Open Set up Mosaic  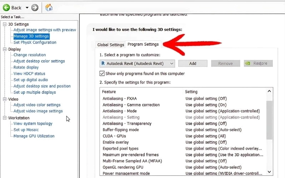(x=26, y=130)
